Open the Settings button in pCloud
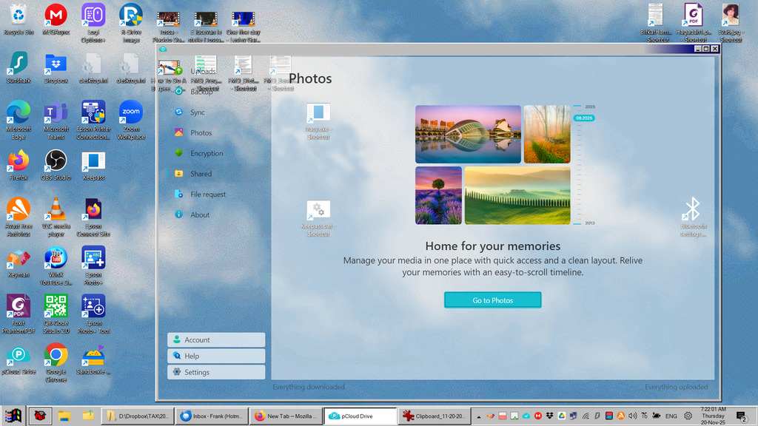The image size is (758, 426). pos(216,372)
